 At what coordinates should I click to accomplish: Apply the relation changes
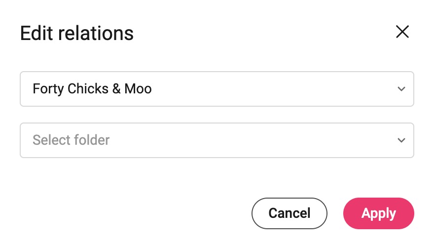tap(378, 213)
